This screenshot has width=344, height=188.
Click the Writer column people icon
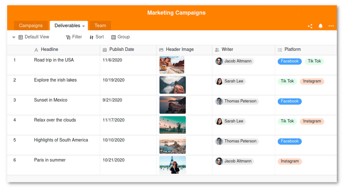(x=217, y=50)
